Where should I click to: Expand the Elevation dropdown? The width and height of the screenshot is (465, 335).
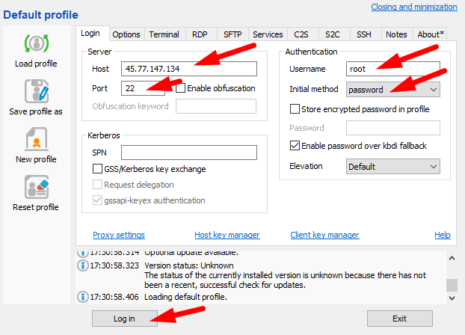tap(393, 166)
